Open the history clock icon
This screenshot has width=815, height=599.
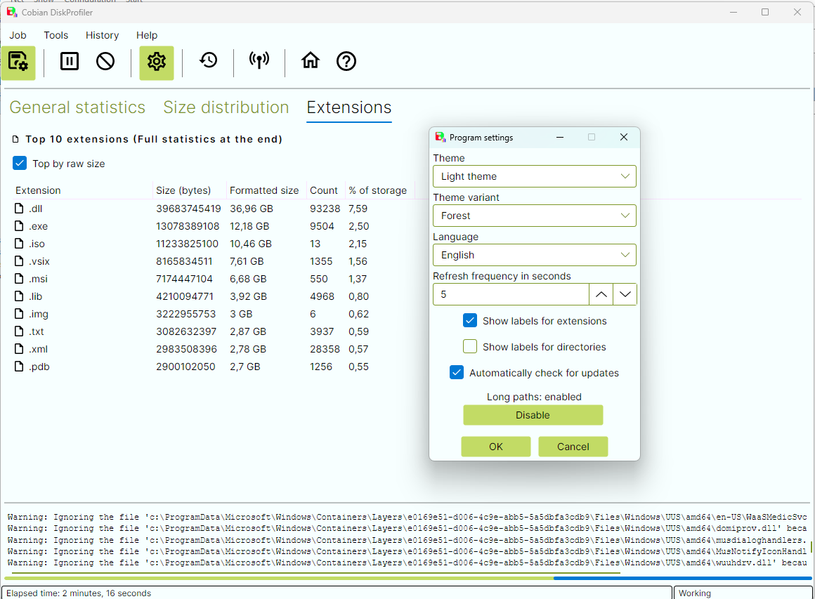click(208, 61)
